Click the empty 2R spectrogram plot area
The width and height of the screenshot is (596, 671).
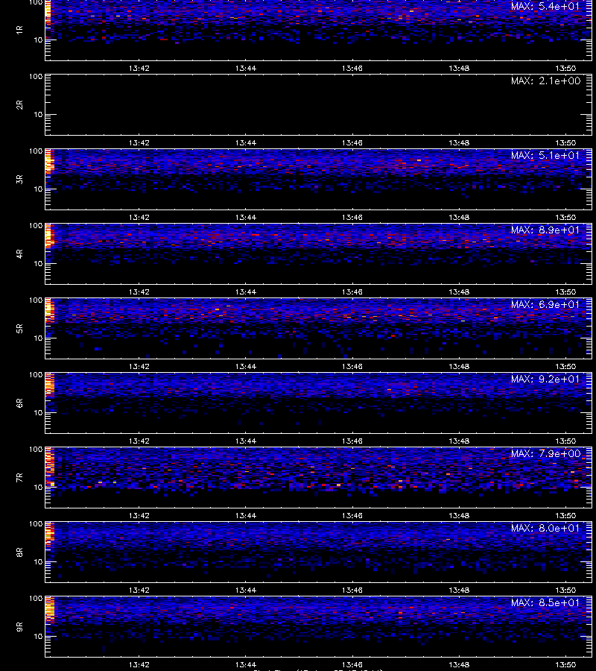pos(318,105)
